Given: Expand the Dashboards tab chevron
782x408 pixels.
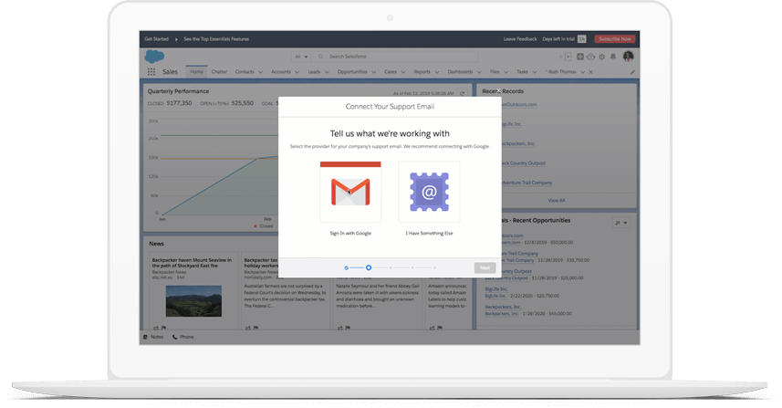Looking at the screenshot, I should 479,72.
